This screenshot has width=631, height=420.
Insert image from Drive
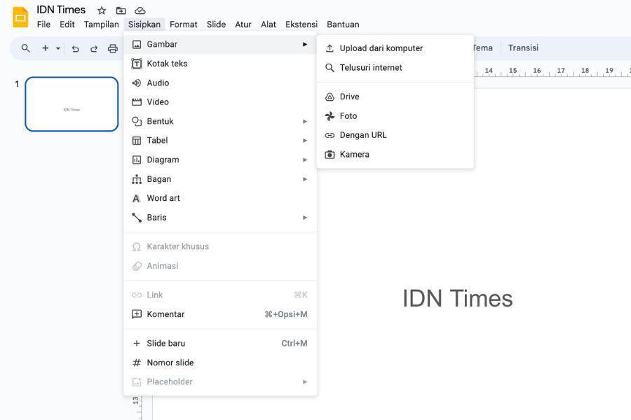(395, 97)
